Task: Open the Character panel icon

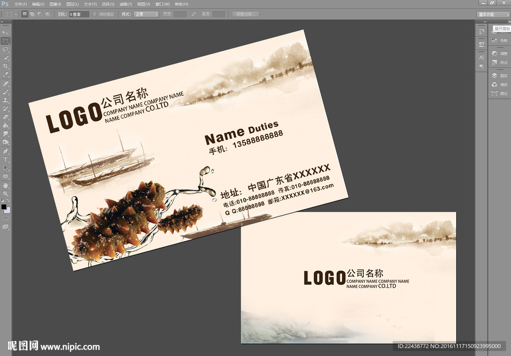Action: 482,57
